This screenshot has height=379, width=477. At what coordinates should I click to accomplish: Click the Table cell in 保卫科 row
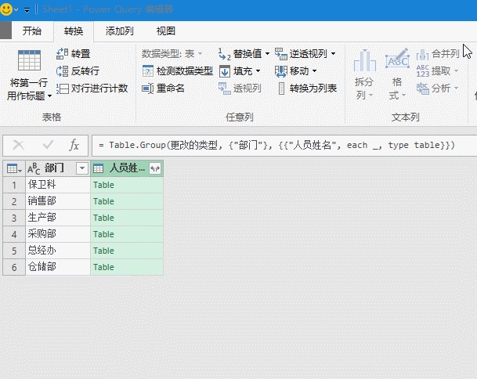coord(127,185)
